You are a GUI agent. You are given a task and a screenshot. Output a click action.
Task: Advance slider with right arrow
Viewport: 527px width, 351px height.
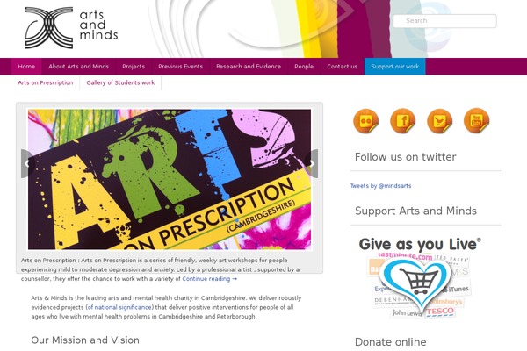tap(312, 163)
